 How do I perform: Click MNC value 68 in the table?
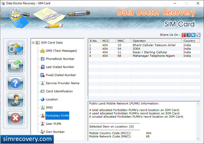pos(119,56)
